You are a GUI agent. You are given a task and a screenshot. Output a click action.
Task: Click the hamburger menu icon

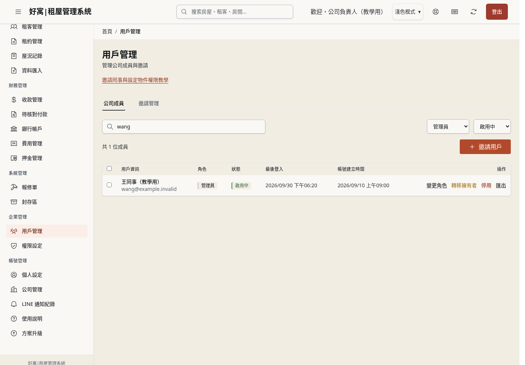click(18, 12)
